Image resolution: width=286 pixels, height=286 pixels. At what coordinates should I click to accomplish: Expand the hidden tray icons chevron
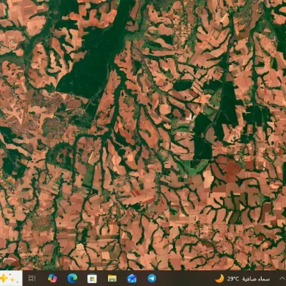281,278
